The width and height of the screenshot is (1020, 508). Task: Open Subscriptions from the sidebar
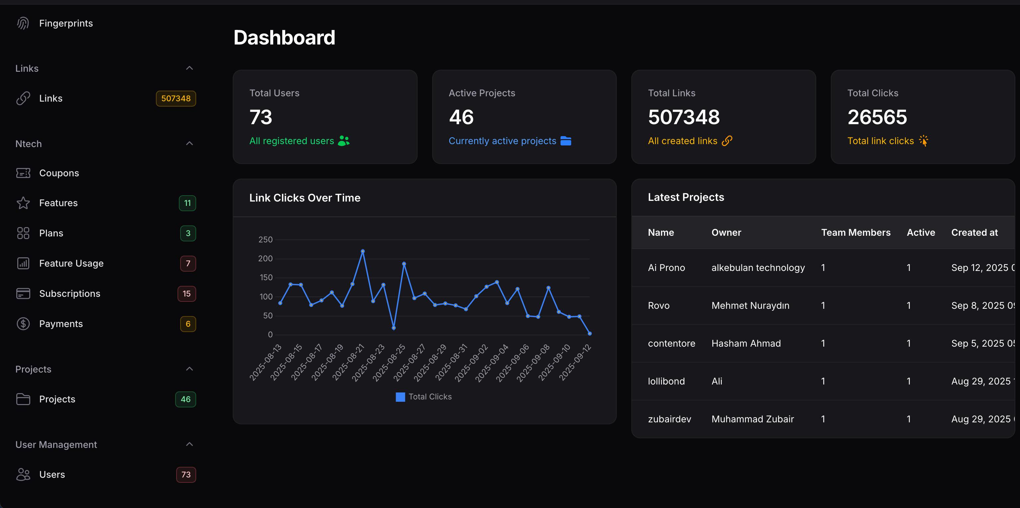(70, 293)
